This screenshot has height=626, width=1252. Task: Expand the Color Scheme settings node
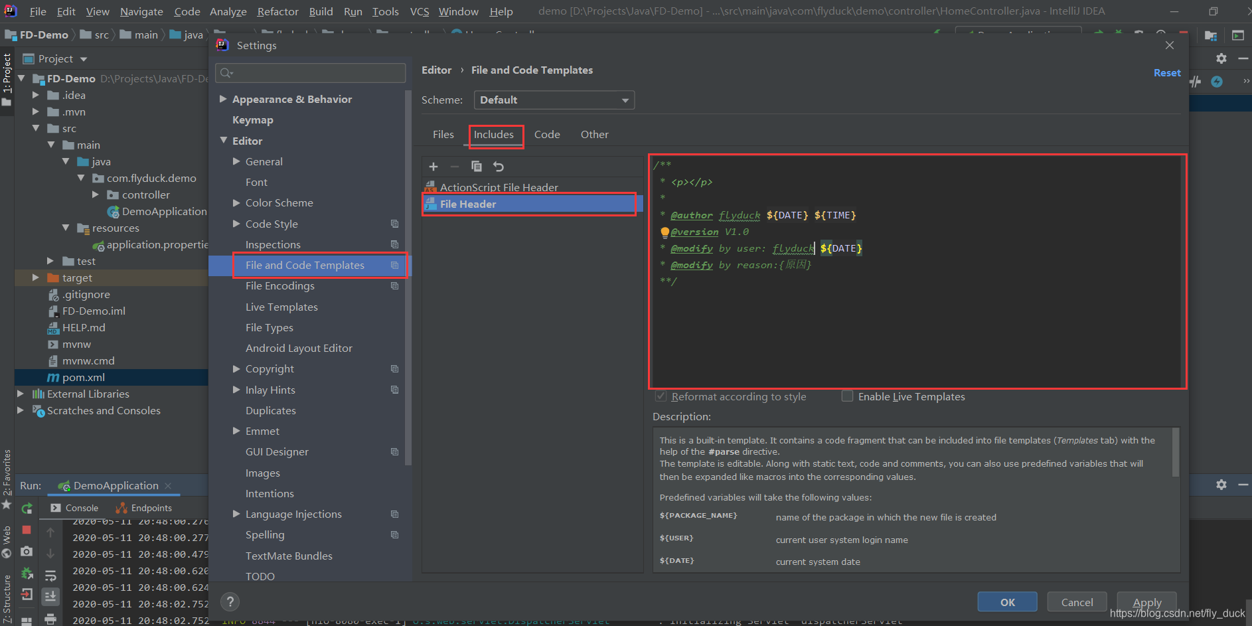pyautogui.click(x=236, y=202)
